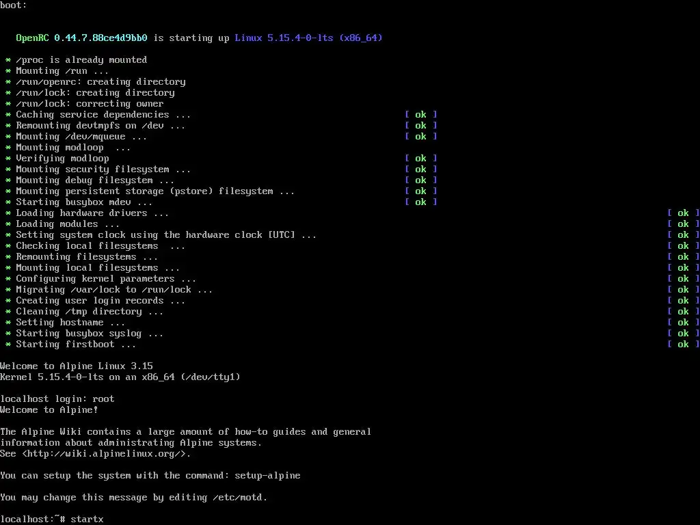
Task: Click 'Mounting persistent storage (pstore) filesystem' line
Action: point(155,191)
